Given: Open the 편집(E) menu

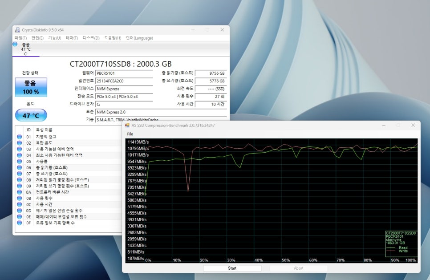Looking at the screenshot, I should pyautogui.click(x=37, y=38).
